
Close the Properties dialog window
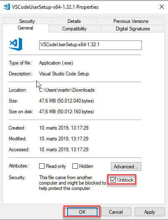162,7
